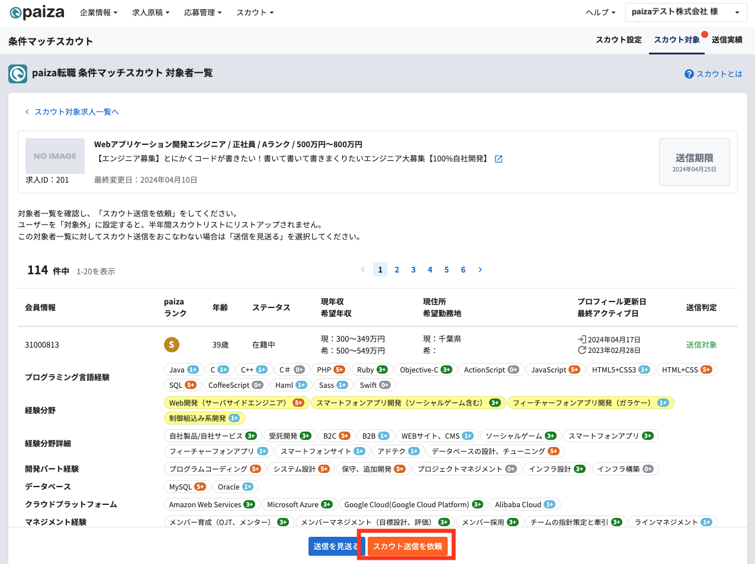Click the Objective-C 3+ tag
755x564 pixels.
426,369
